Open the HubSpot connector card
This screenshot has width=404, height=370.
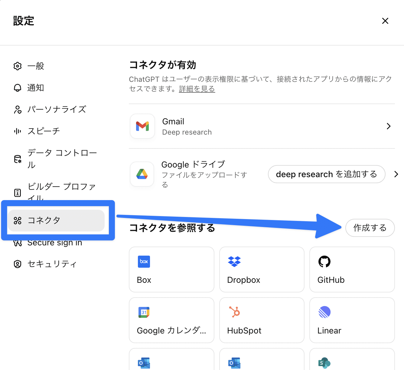[x=262, y=320]
